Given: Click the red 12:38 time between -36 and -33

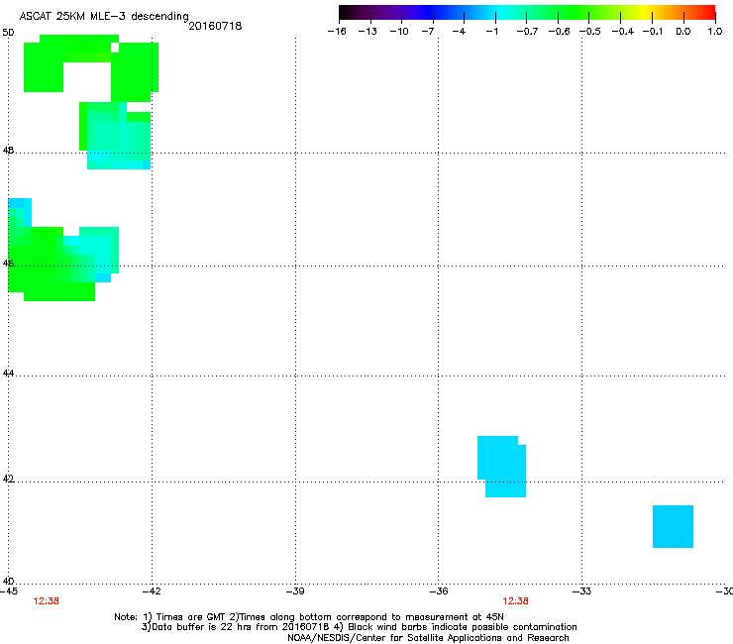Looking at the screenshot, I should pyautogui.click(x=515, y=601).
